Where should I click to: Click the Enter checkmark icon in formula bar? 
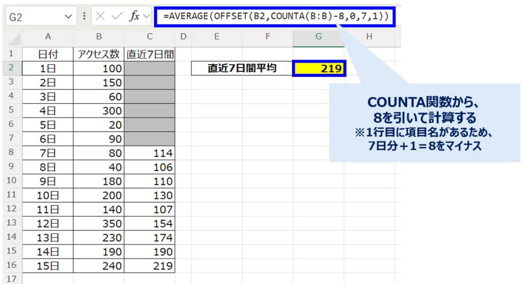117,16
